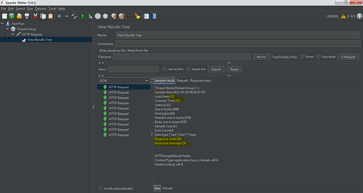The image size is (363, 193).
Task: Clear results with single broom icon
Action: [114, 16]
